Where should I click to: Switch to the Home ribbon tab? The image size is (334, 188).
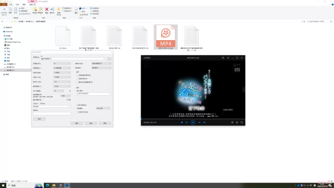pyautogui.click(x=10, y=5)
